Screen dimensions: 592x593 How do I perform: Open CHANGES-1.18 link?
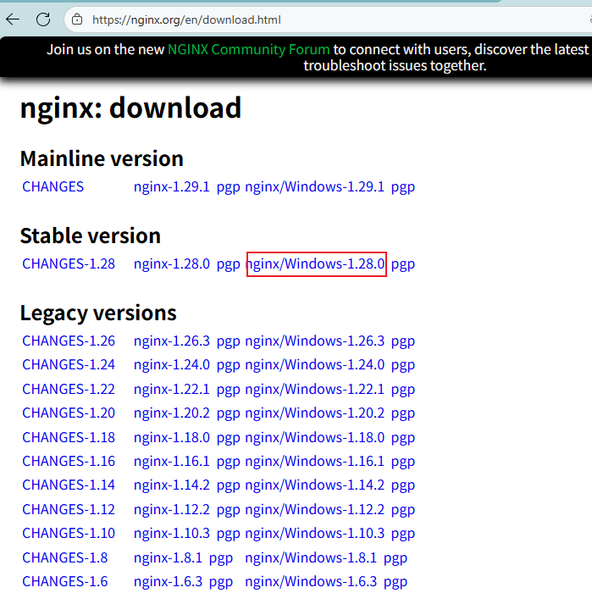pyautogui.click(x=69, y=438)
